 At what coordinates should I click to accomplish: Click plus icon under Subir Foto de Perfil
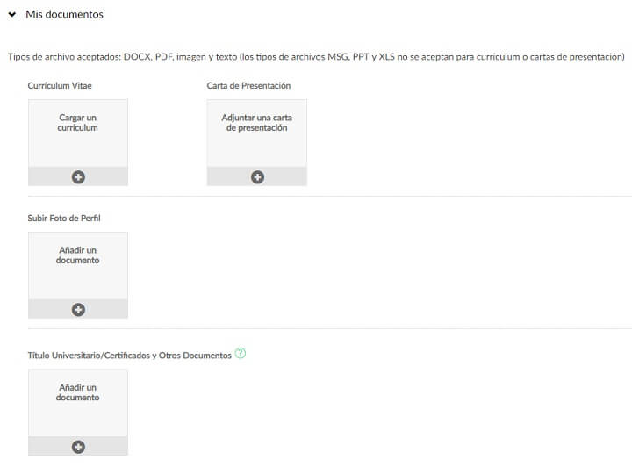click(78, 309)
